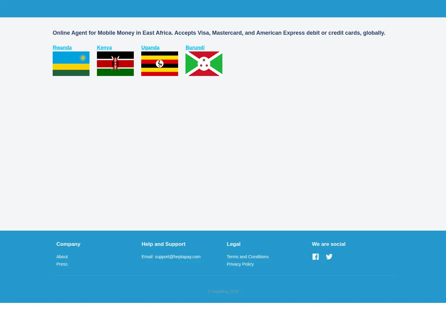Open the Kenya text link
This screenshot has height=310, width=446.
(104, 47)
